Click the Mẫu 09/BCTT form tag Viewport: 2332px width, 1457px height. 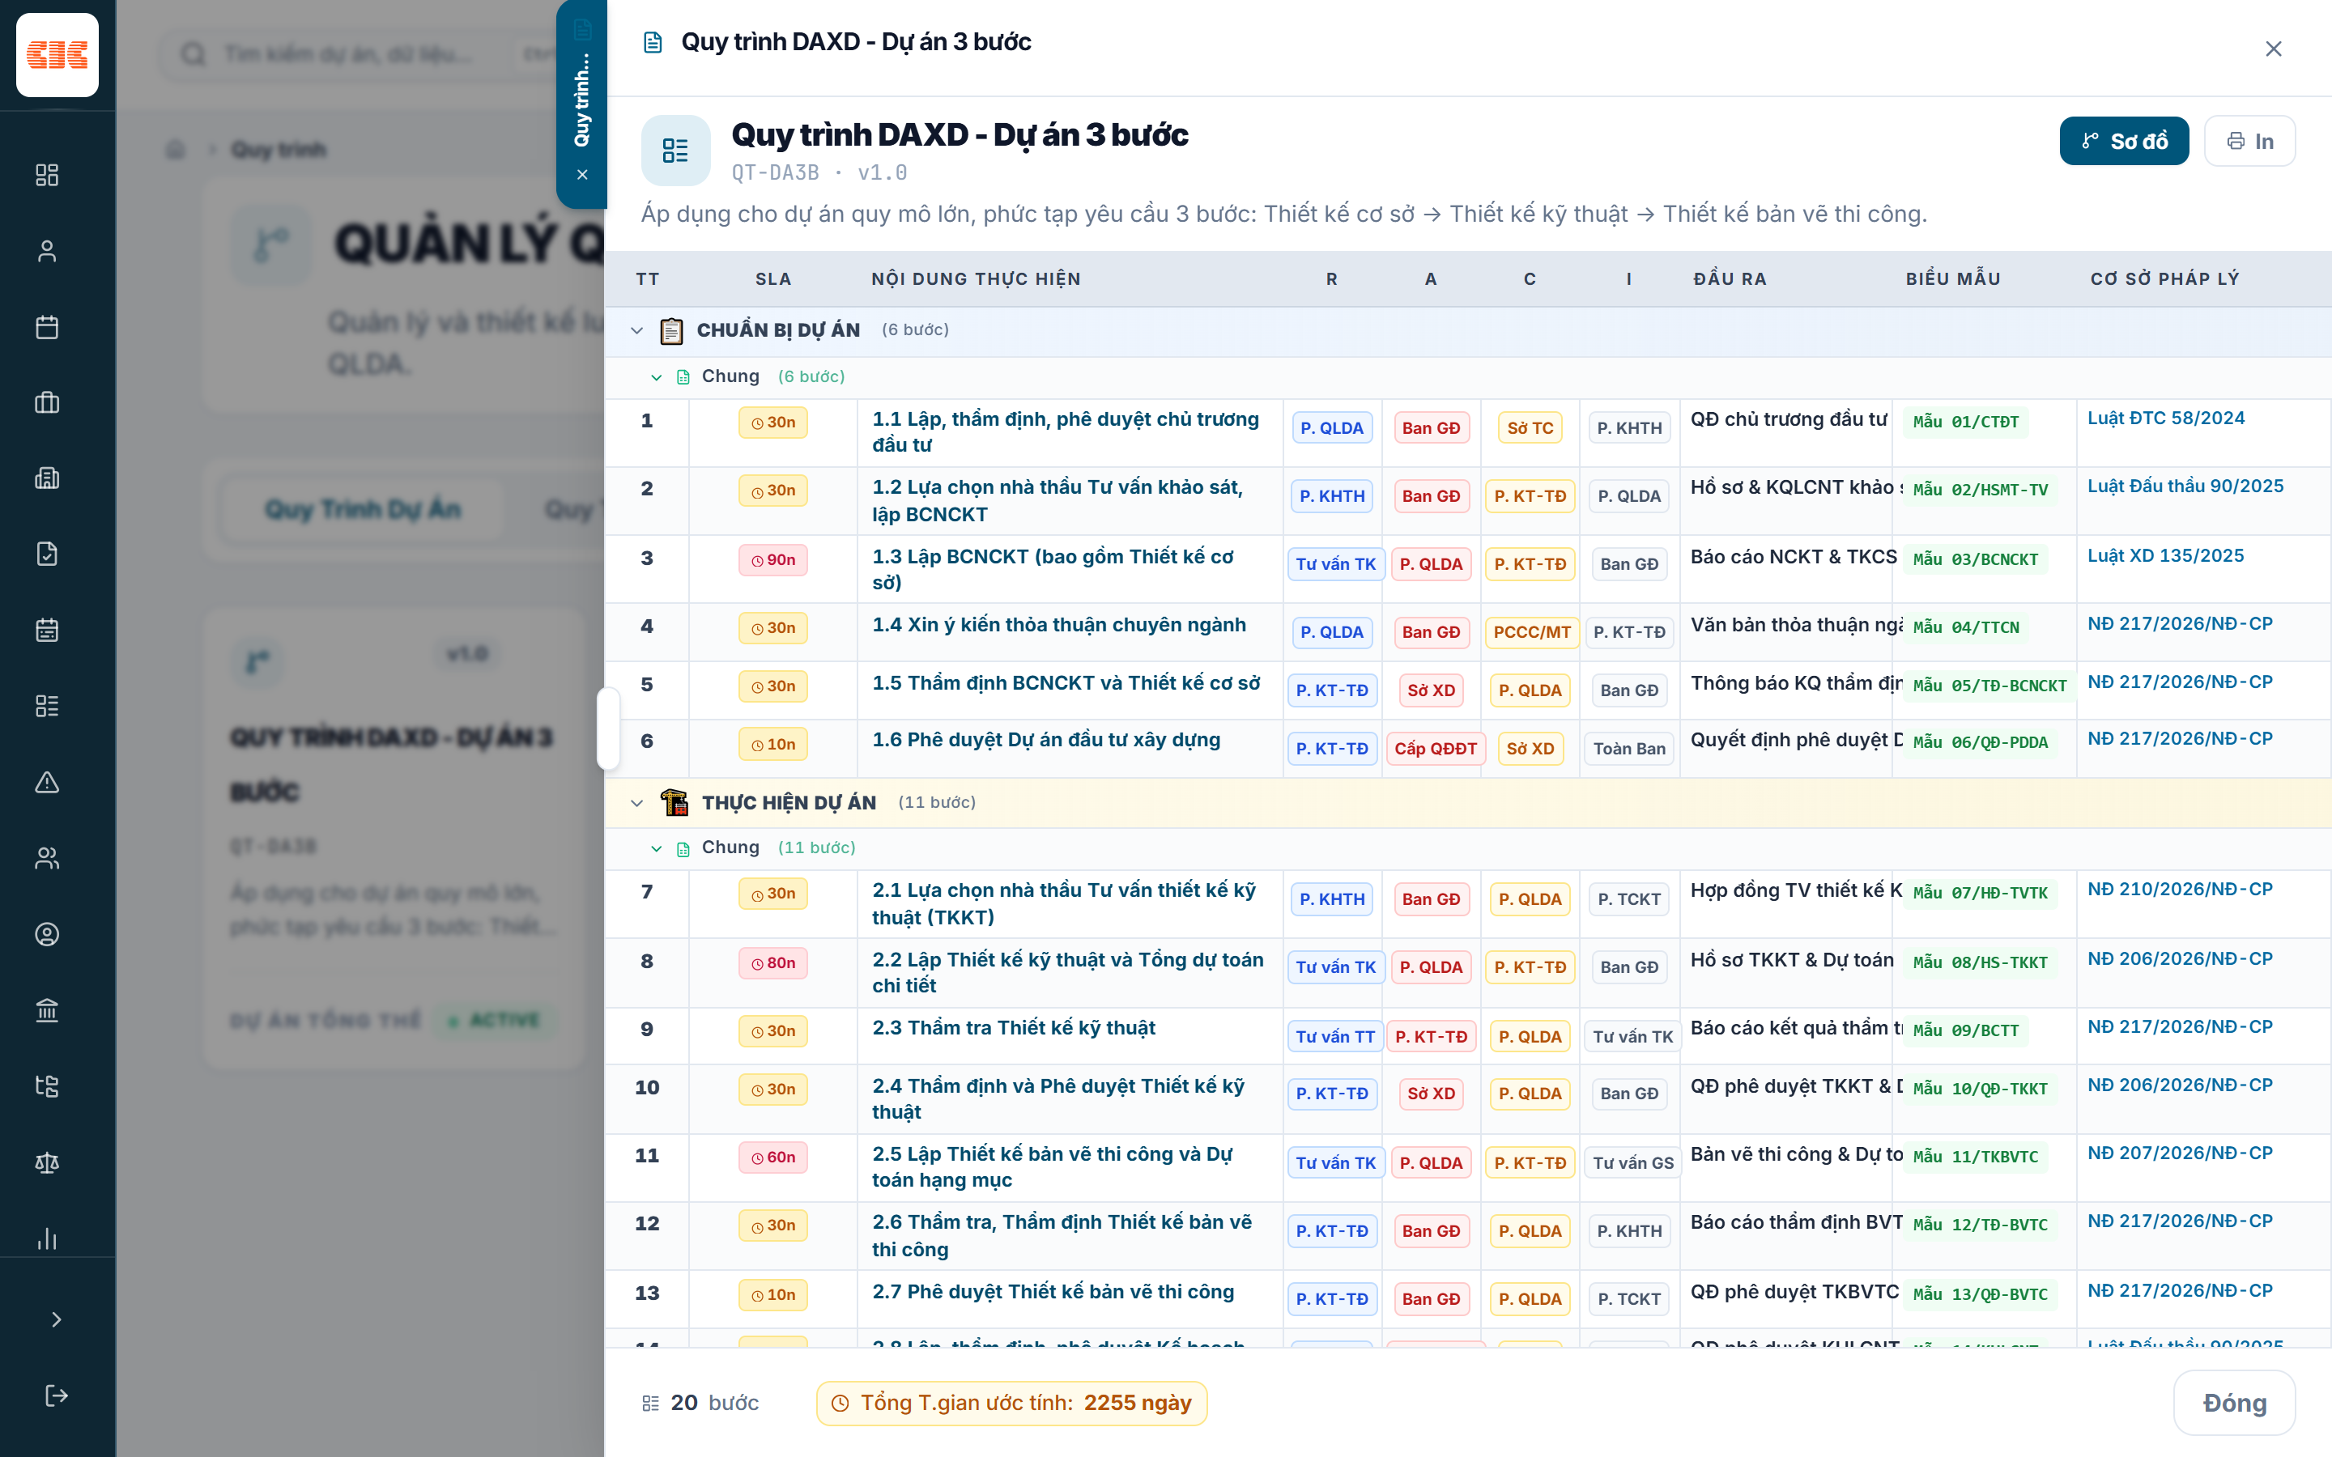pyautogui.click(x=1965, y=1031)
